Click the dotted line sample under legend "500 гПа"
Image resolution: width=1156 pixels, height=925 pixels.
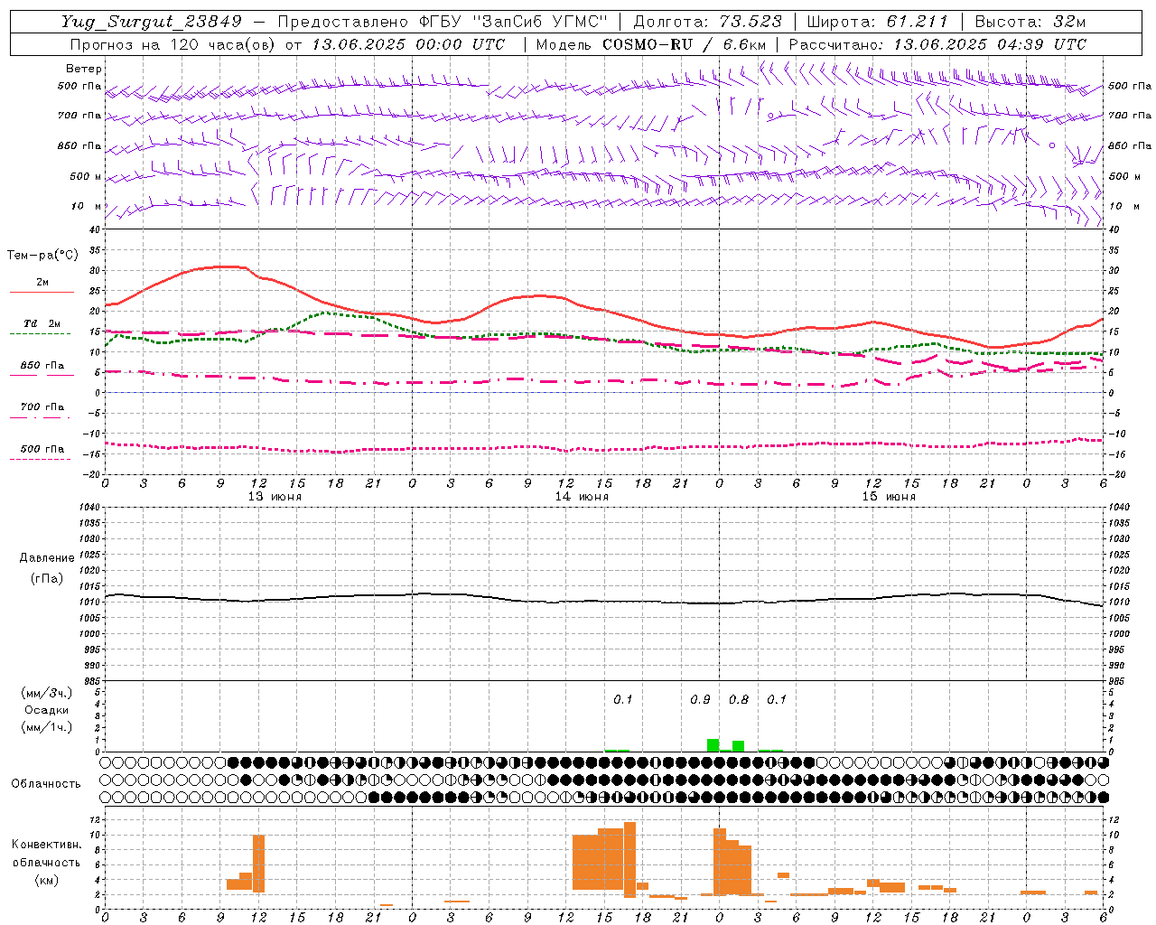pyautogui.click(x=40, y=459)
